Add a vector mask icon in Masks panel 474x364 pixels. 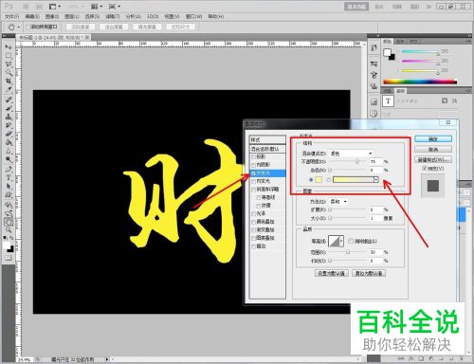coord(454,100)
